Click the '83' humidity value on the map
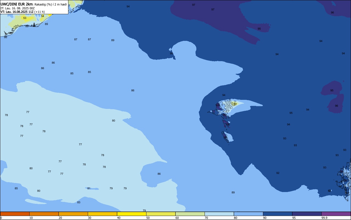The height and width of the screenshot is (220, 351). click(x=79, y=202)
